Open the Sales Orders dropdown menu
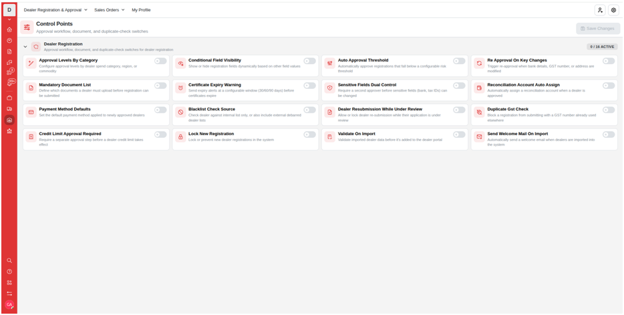The height and width of the screenshot is (315, 624). tap(110, 10)
